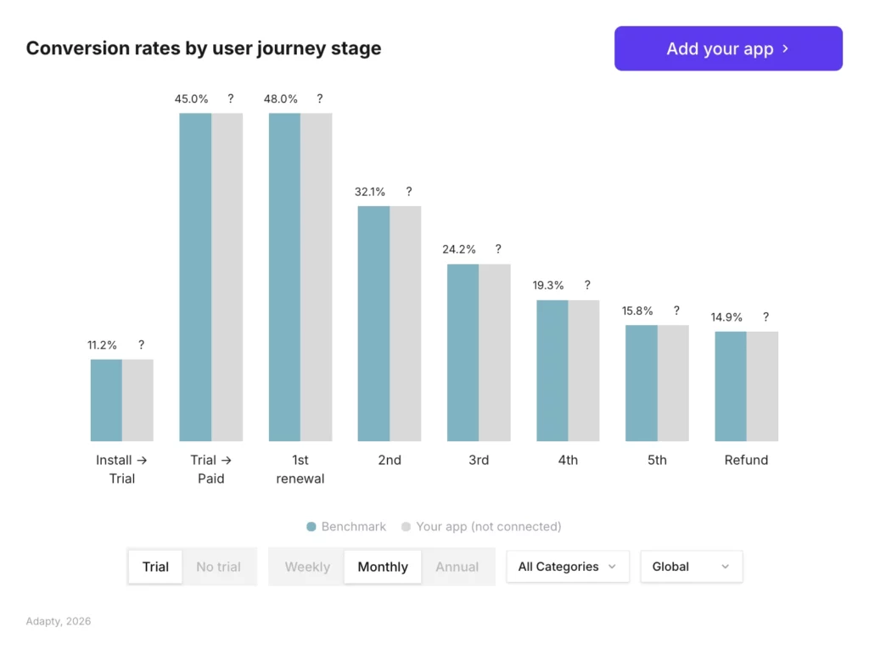This screenshot has width=869, height=655.
Task: Open the help icon above the 4th renewal bar
Action: click(x=587, y=285)
